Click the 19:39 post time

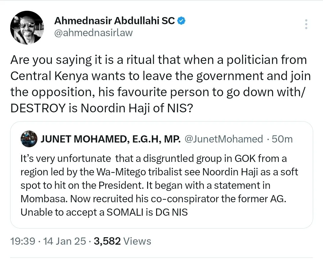(22, 241)
